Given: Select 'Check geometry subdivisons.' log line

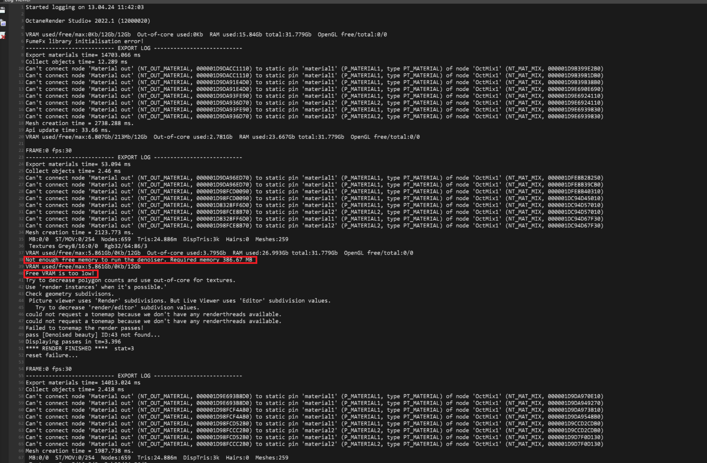Looking at the screenshot, I should point(70,294).
